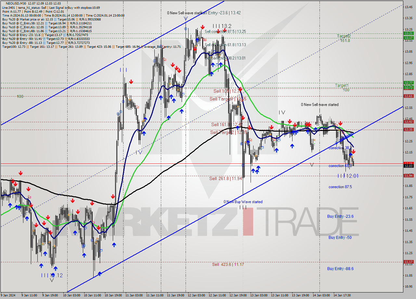This screenshot has height=299, width=416.
Task: Click the 11 Jan 19:00 time label
Action: tap(176, 295)
